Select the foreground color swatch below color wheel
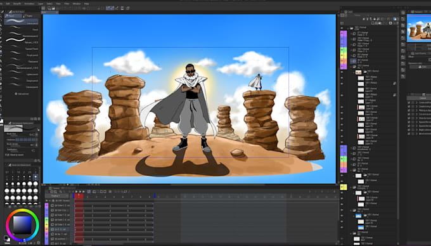This screenshot has width=431, height=246. click(x=6, y=238)
